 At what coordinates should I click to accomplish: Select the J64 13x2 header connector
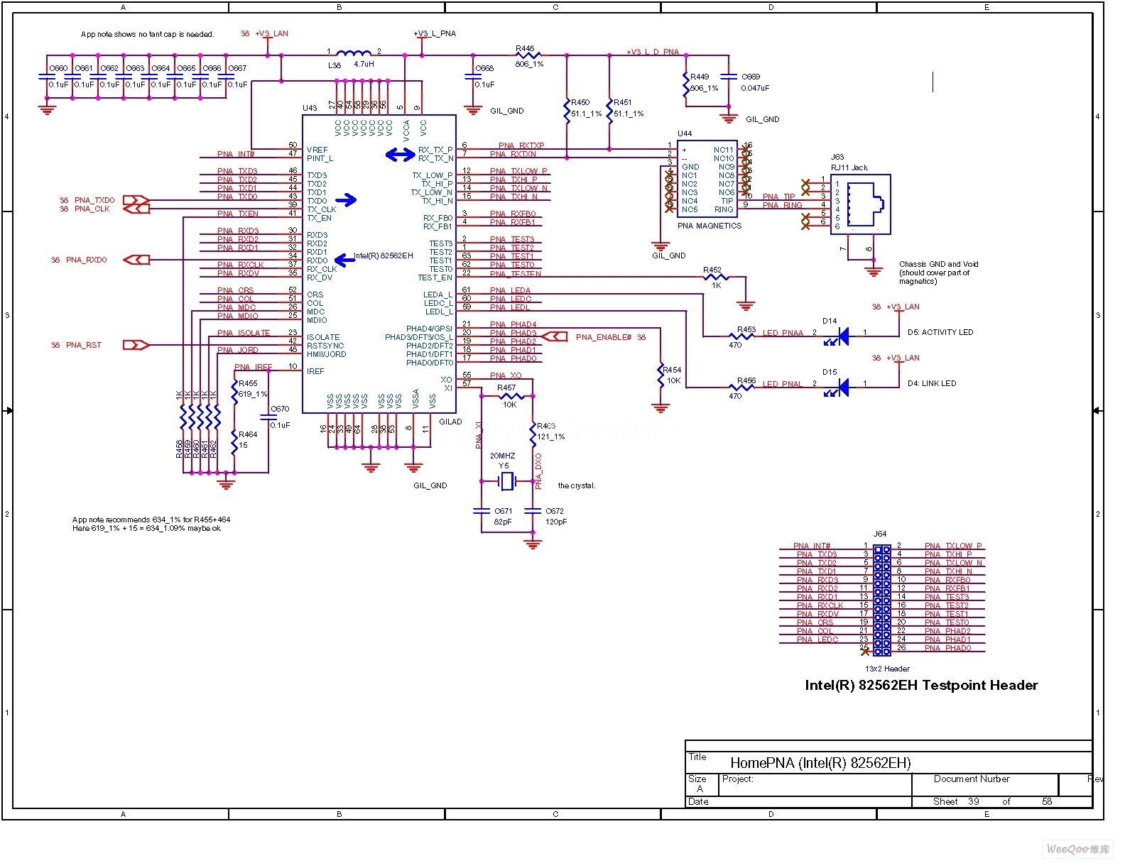[882, 600]
